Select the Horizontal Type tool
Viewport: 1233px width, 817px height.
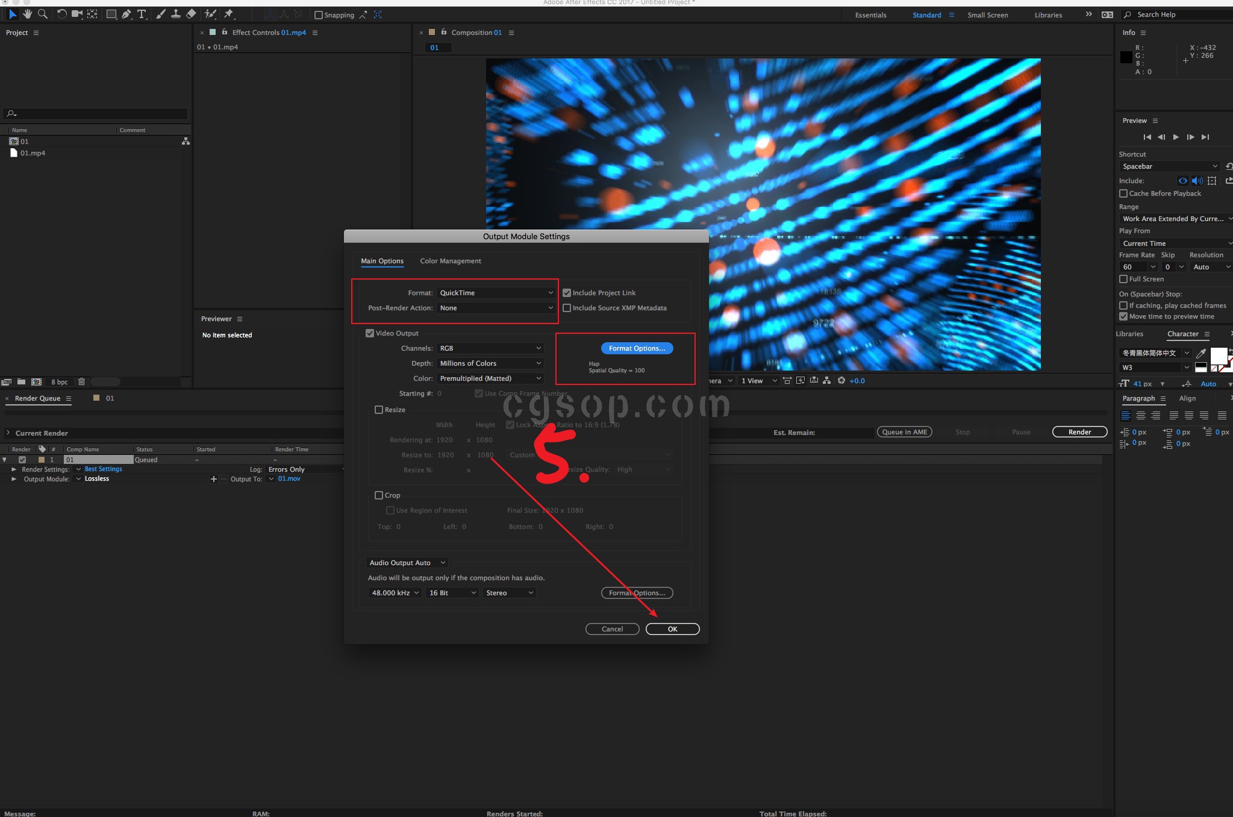tap(142, 14)
